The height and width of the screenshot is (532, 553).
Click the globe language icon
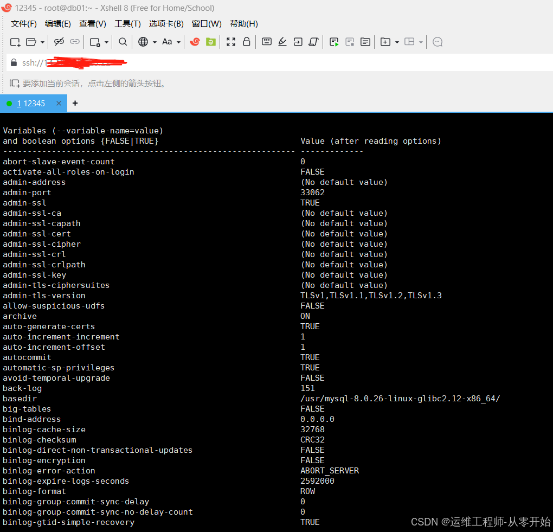pos(144,42)
